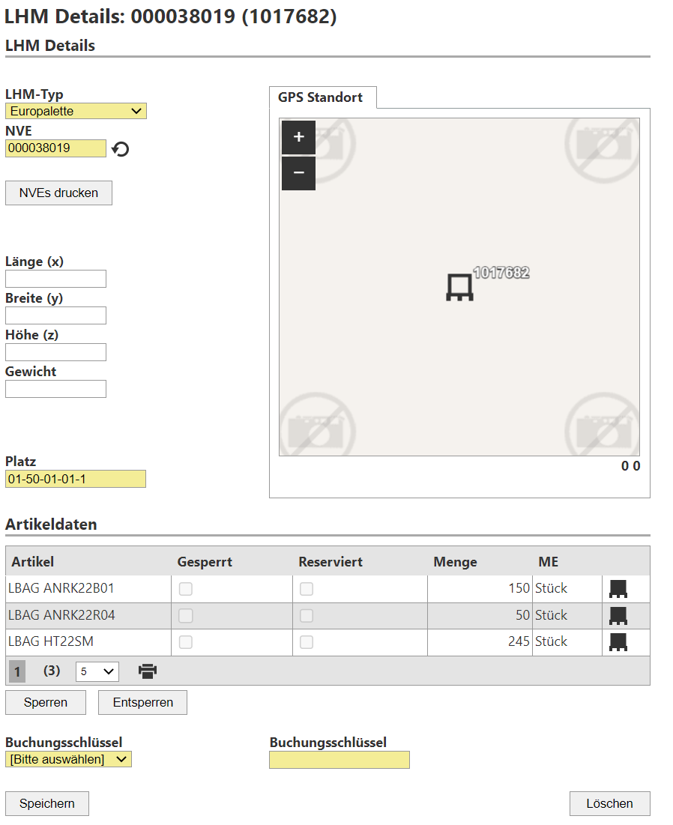Click pallet icon for LBAG ANRK22R04 row

(x=618, y=616)
